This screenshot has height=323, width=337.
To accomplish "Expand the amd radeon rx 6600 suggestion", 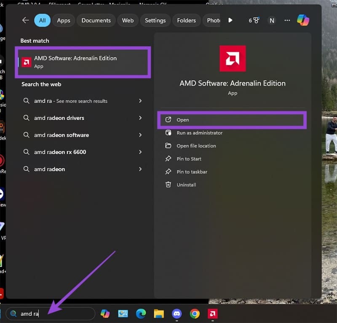I will coord(140,152).
